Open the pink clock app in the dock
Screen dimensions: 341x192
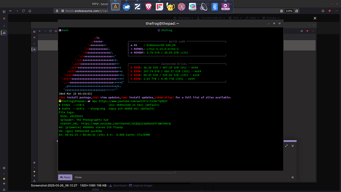point(181,7)
